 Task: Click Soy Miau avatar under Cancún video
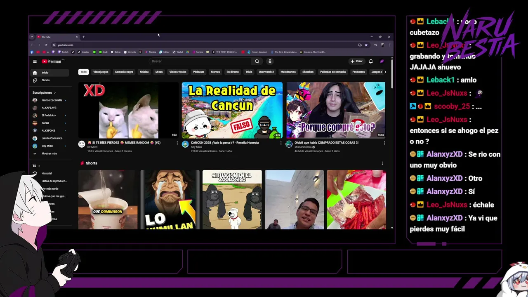coord(185,144)
